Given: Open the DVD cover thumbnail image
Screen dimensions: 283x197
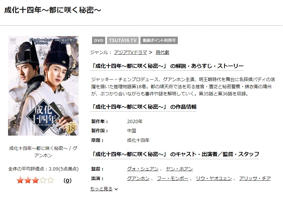Looking at the screenshot, I should 43,86.
